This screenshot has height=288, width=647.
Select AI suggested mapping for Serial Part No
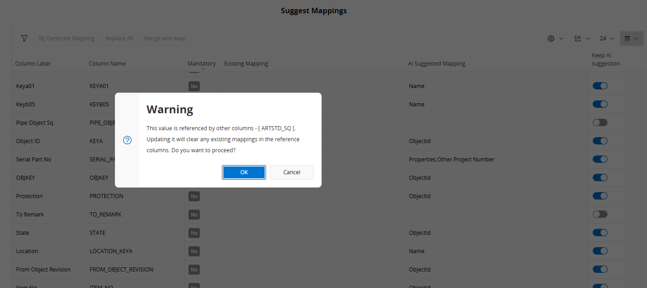tap(451, 160)
